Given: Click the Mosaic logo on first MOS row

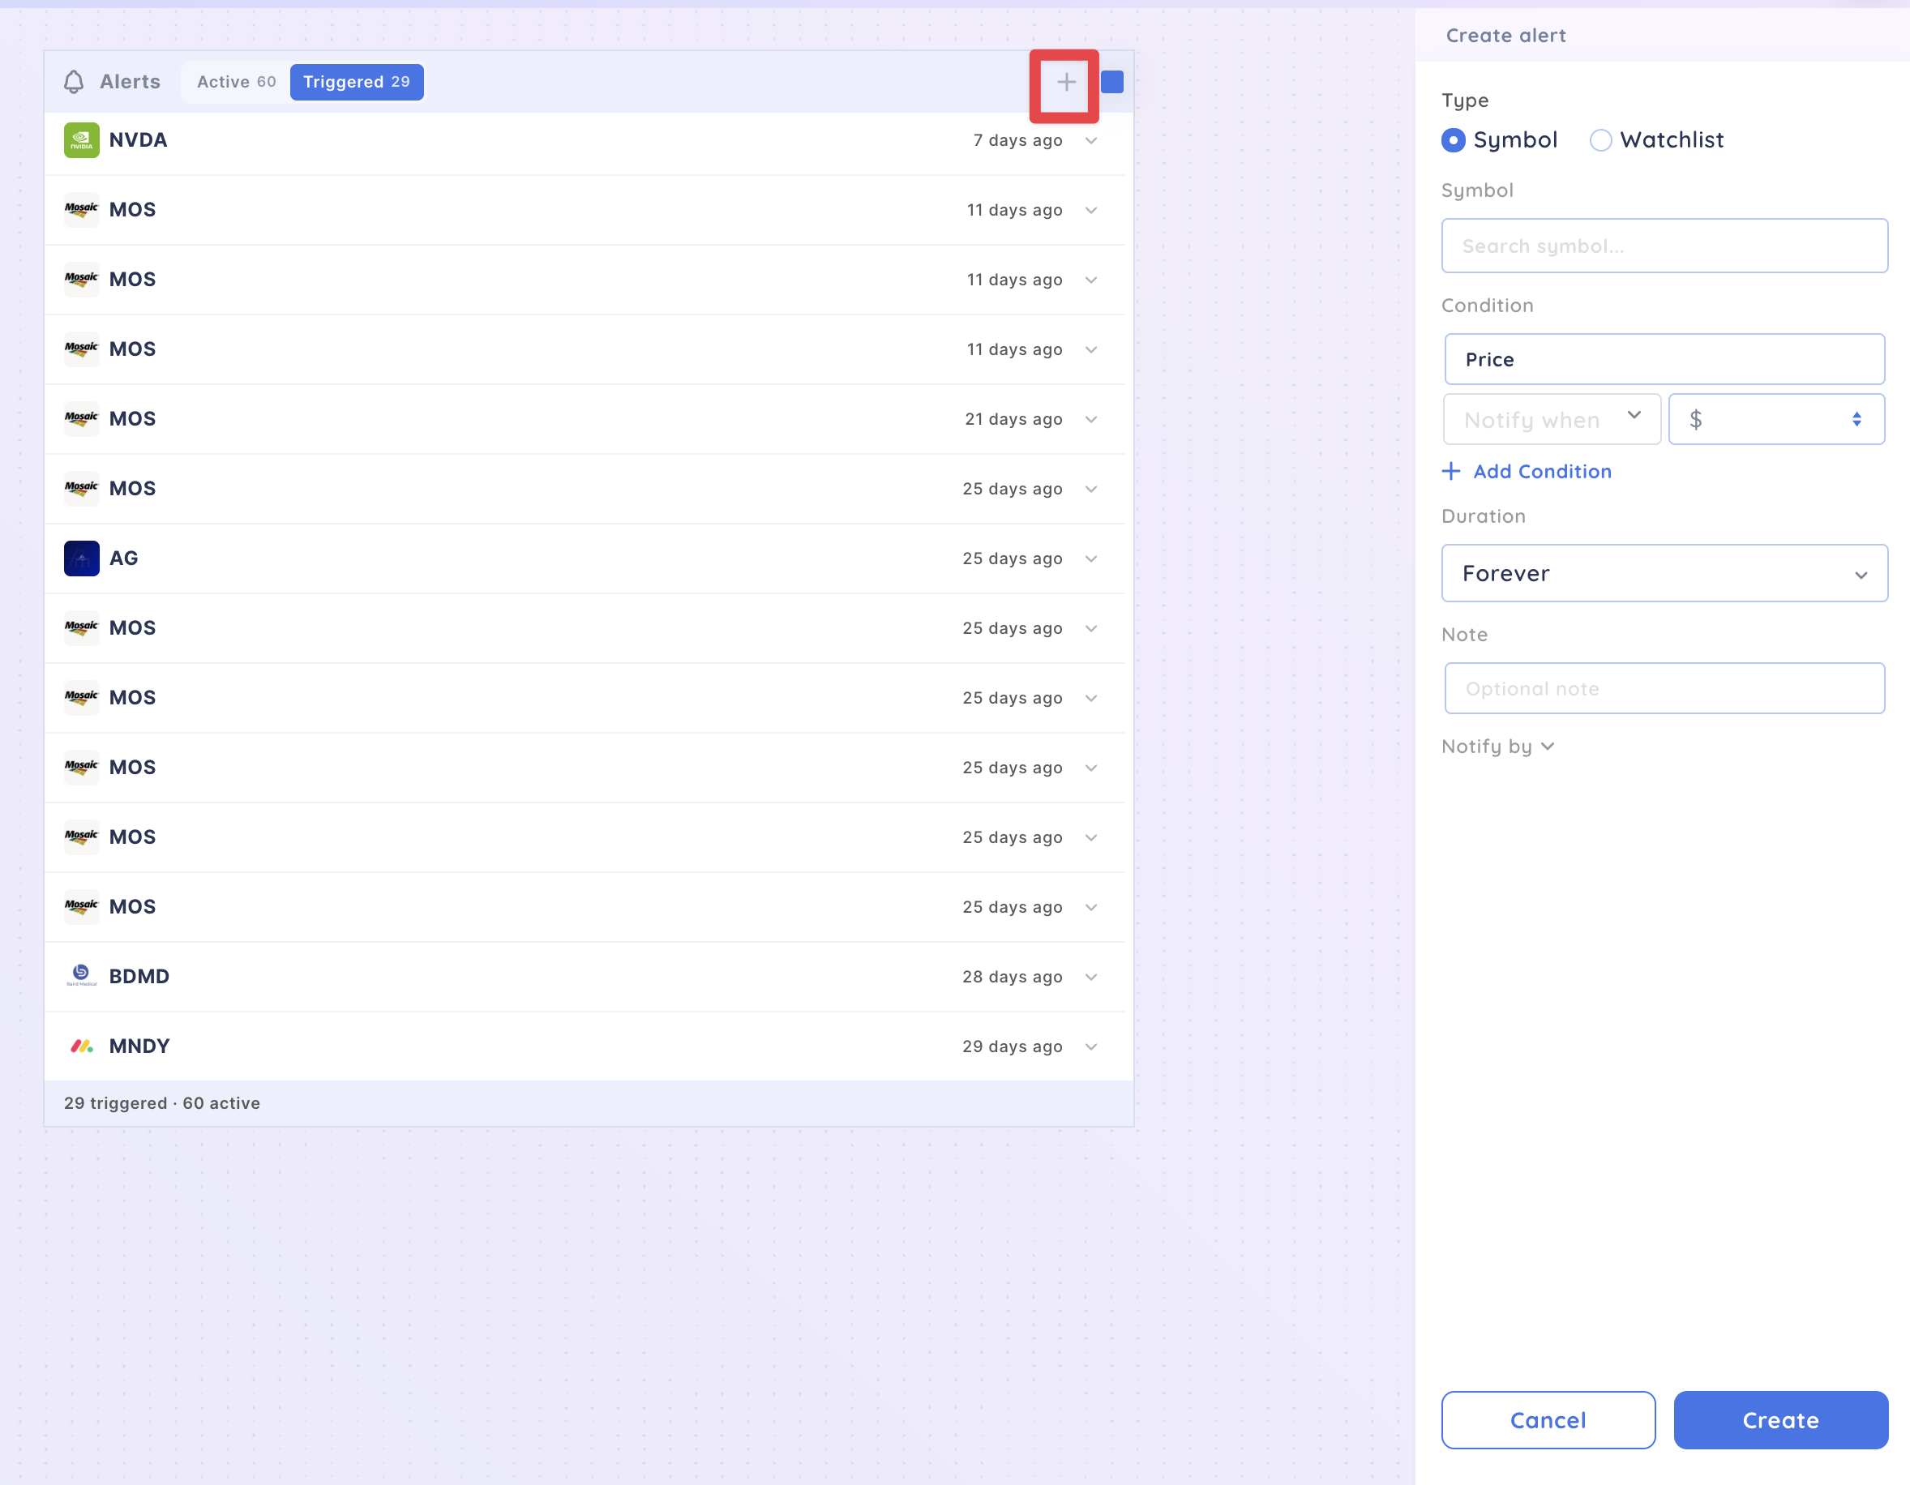Looking at the screenshot, I should pyautogui.click(x=81, y=210).
